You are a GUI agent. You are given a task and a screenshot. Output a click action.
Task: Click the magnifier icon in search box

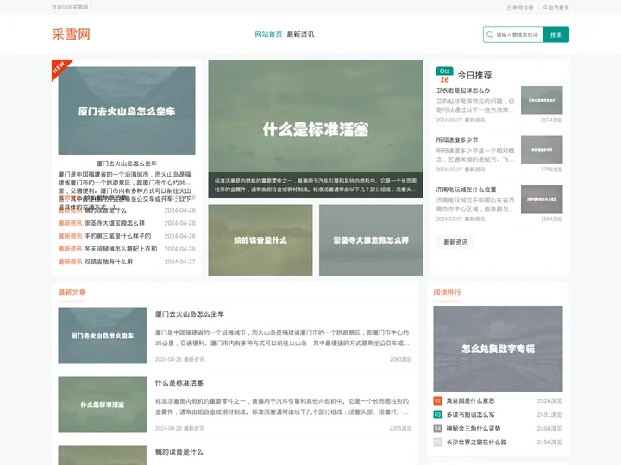(x=490, y=34)
